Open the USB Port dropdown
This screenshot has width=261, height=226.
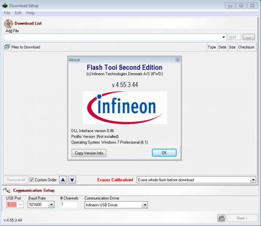point(20,205)
